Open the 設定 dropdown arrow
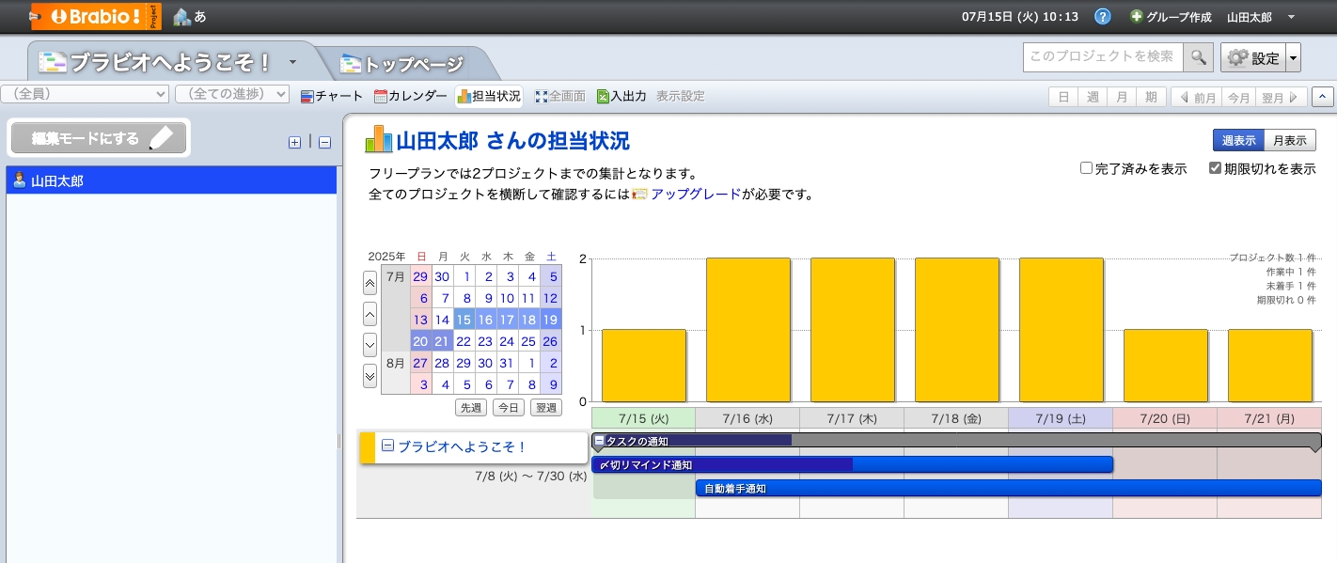Viewport: 1337px width, 563px height. click(1293, 58)
